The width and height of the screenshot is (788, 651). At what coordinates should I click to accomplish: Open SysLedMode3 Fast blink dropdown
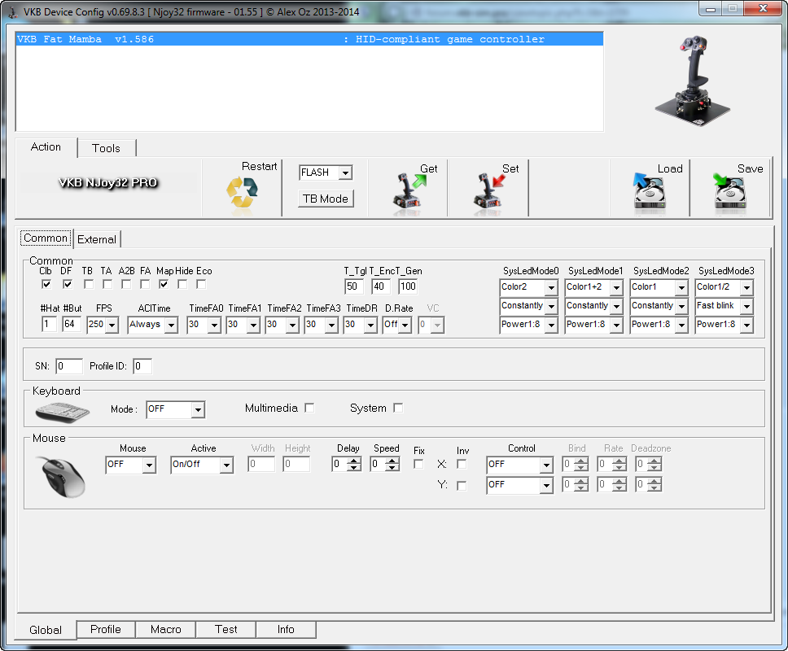pyautogui.click(x=746, y=307)
